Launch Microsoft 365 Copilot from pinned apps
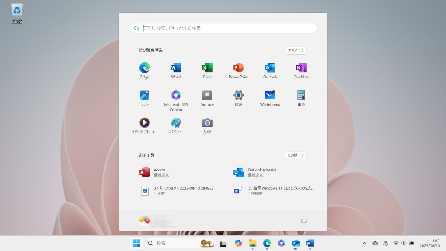 point(176,100)
